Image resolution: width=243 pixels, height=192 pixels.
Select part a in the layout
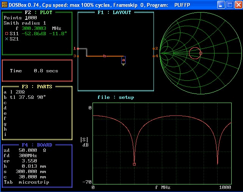pyautogui.click(x=124, y=60)
